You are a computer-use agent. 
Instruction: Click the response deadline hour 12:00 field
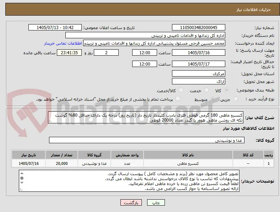[145, 52]
